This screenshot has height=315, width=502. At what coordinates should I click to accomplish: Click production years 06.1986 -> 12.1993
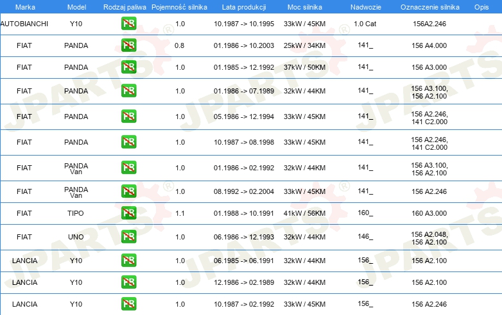pyautogui.click(x=244, y=237)
